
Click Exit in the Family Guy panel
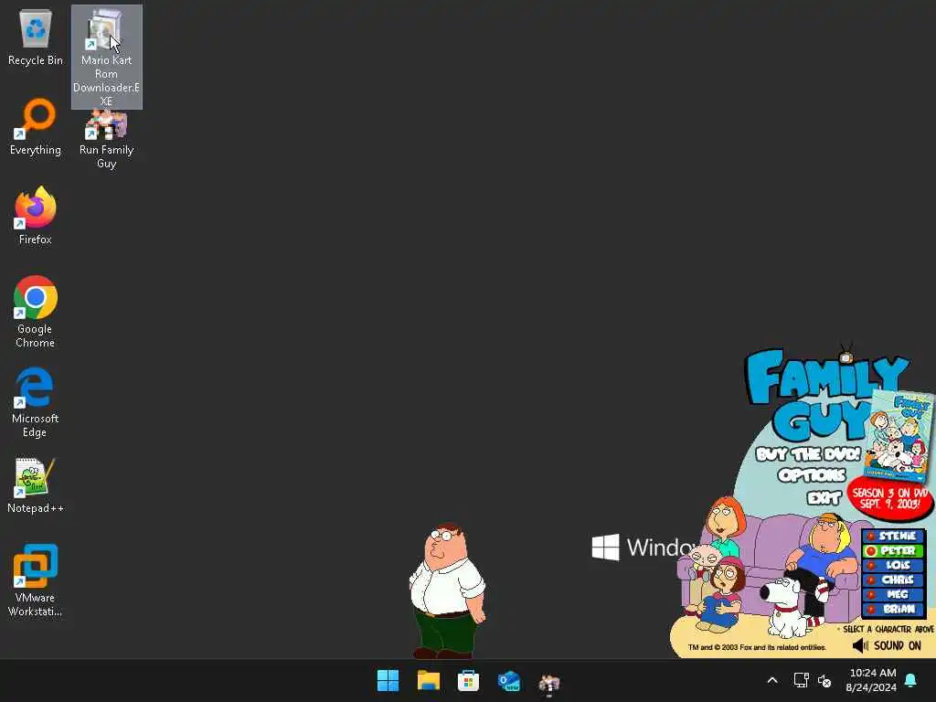(824, 497)
